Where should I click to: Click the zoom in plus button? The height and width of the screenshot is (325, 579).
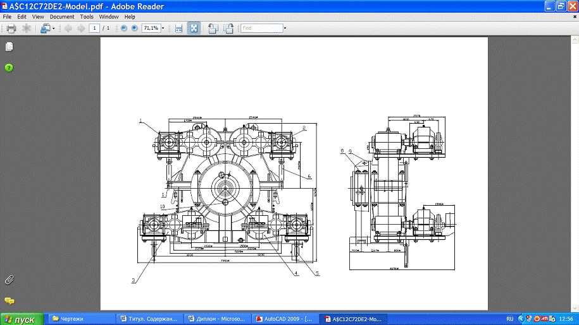click(134, 28)
